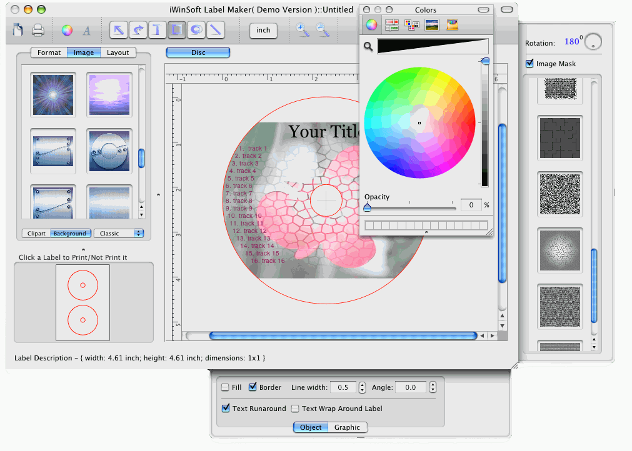
Task: Pick a screen color with the magnifier
Action: [369, 46]
